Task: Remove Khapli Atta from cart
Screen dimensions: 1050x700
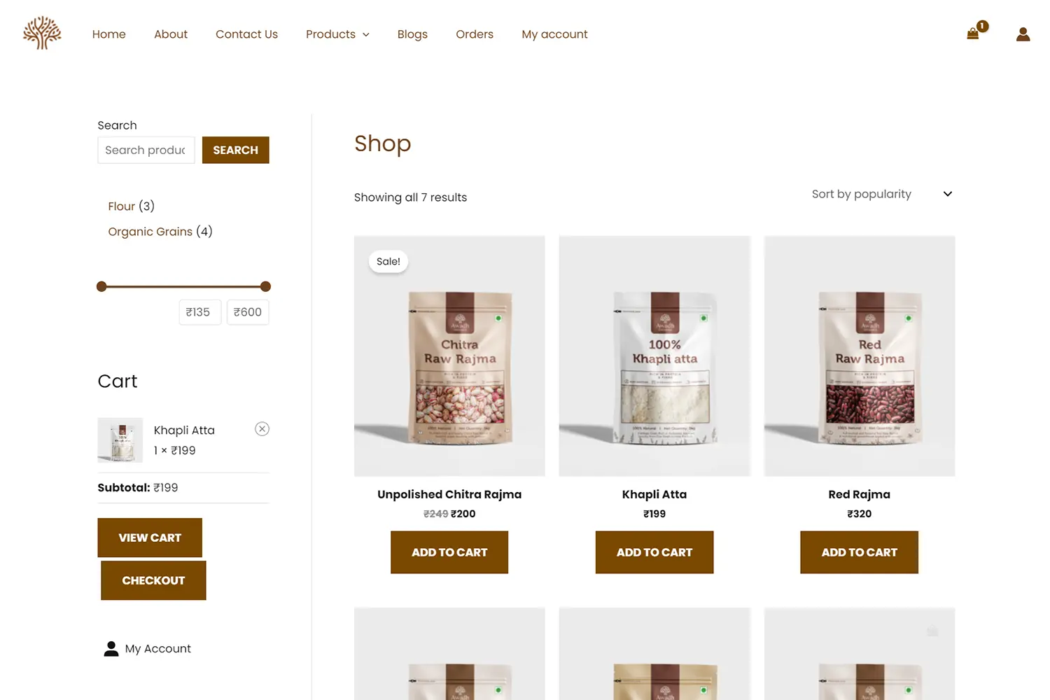Action: 262,429
